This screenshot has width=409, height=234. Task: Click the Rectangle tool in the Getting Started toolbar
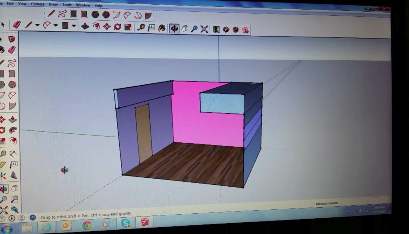pyautogui.click(x=65, y=26)
